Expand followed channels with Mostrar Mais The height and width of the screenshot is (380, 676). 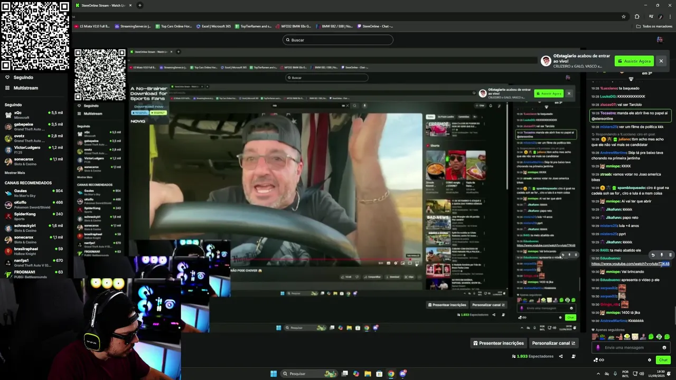point(15,173)
